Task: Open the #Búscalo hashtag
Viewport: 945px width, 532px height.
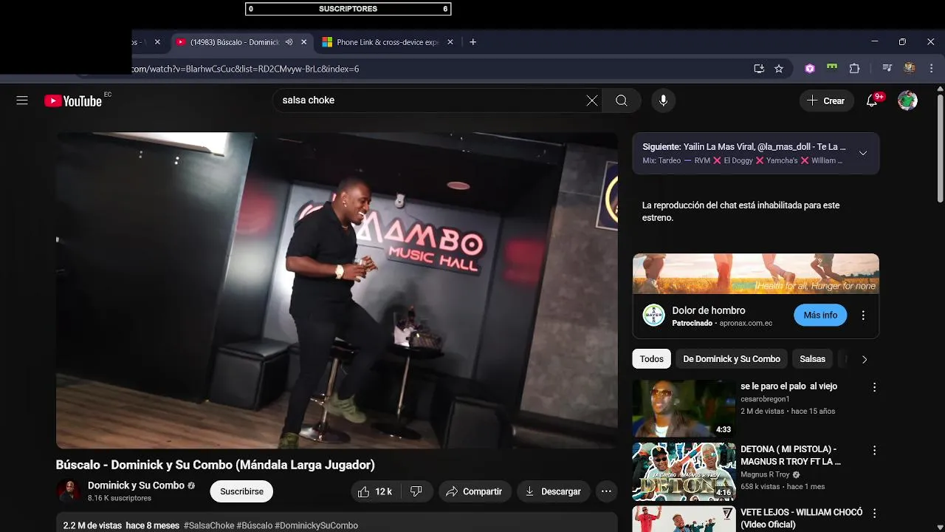Action: click(255, 525)
